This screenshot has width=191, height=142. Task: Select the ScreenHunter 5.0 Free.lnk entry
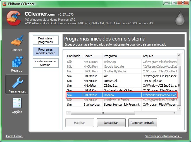[121, 105]
